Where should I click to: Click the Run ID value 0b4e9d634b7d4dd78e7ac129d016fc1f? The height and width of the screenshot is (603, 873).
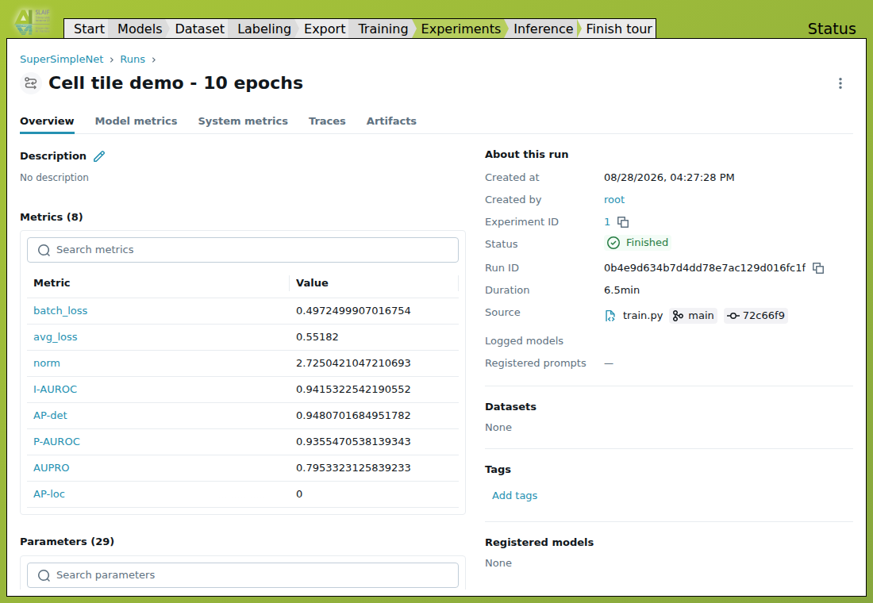point(704,268)
